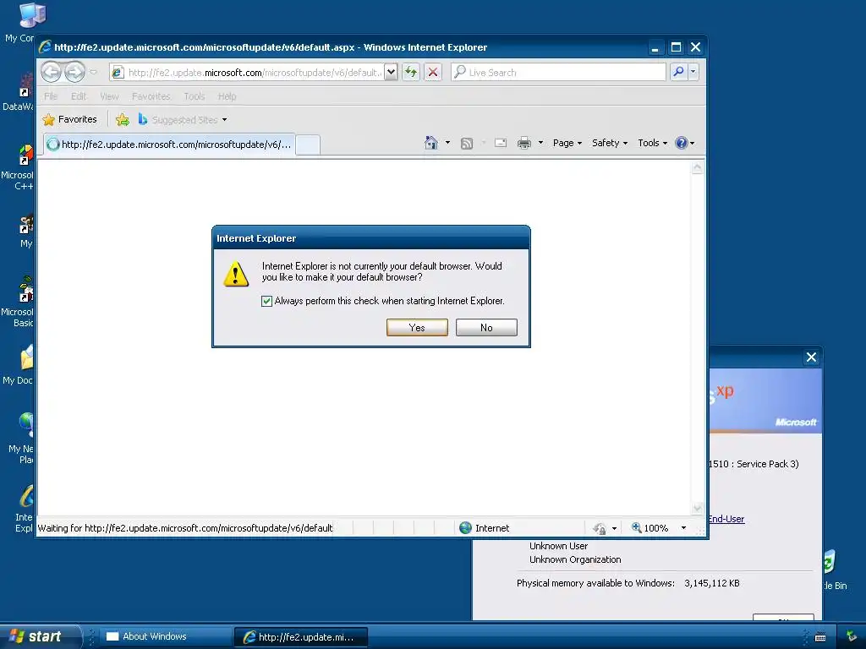The image size is (866, 649).
Task: Open Suggested Sites dropdown
Action: [183, 119]
